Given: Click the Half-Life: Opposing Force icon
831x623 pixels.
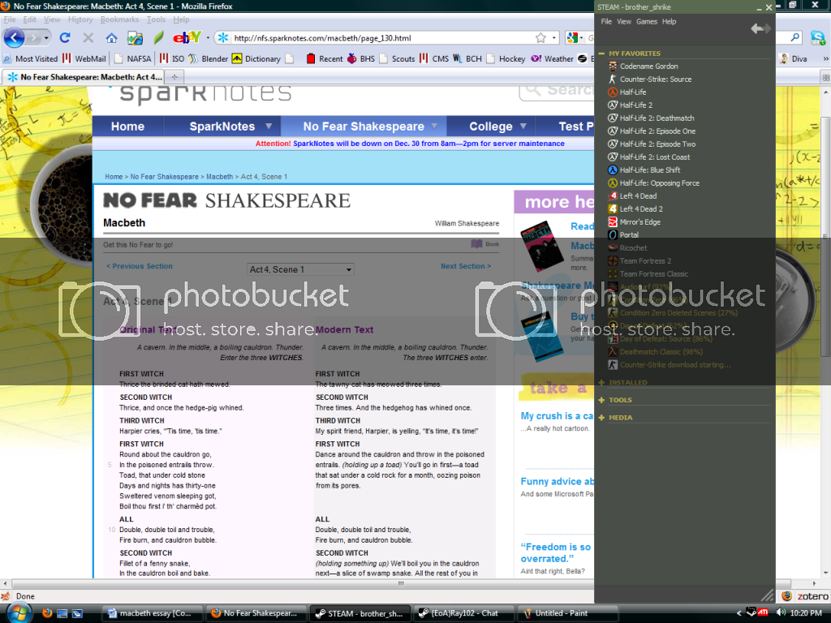Looking at the screenshot, I should point(613,183).
